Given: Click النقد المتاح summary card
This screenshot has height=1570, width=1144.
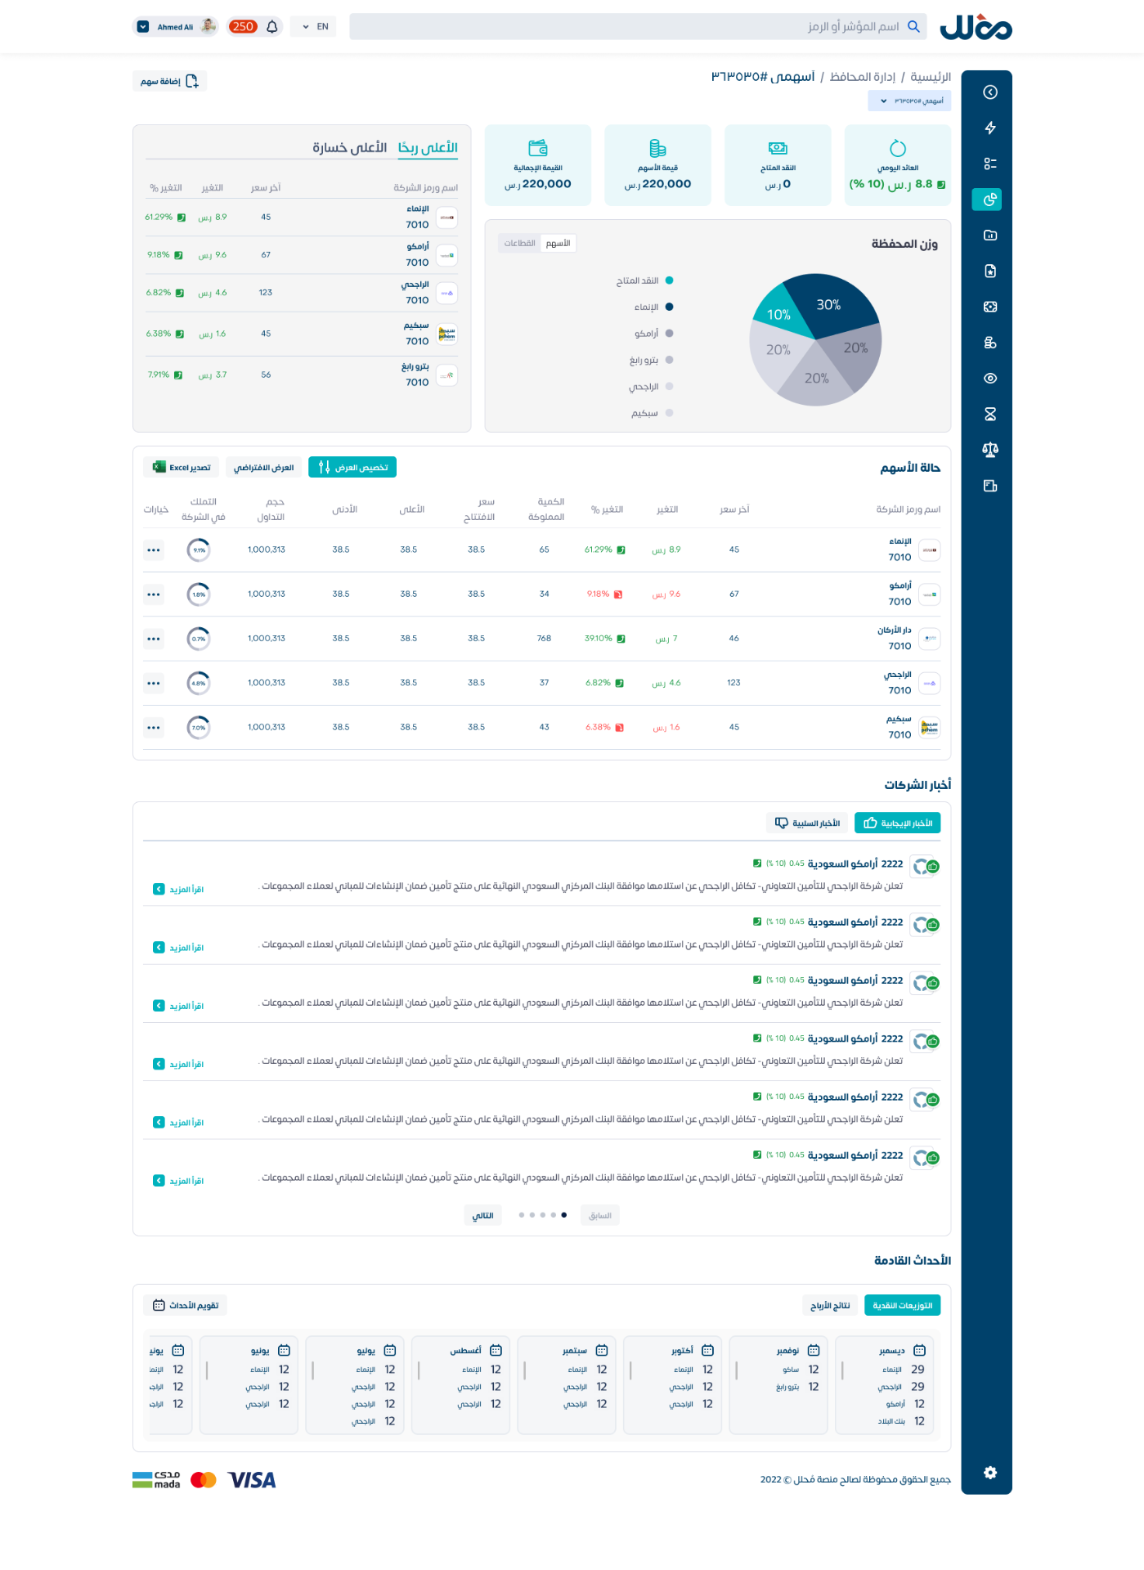Looking at the screenshot, I should (x=778, y=165).
